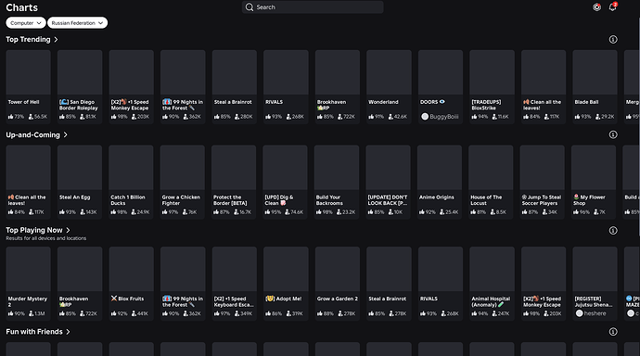Image resolution: width=640 pixels, height=356 pixels.
Task: Open Jujutsu Shenanigans [REGISTER] title
Action: click(x=594, y=301)
